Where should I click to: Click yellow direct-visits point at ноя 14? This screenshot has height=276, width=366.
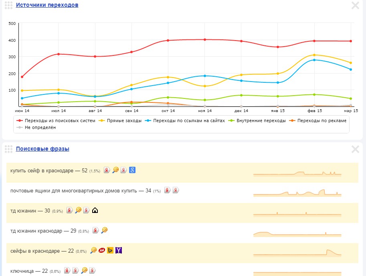pyautogui.click(x=205, y=86)
